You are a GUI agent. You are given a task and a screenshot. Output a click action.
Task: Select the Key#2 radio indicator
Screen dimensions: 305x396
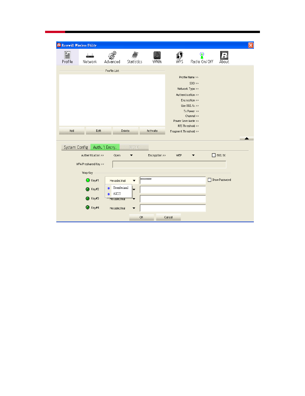tap(88, 189)
